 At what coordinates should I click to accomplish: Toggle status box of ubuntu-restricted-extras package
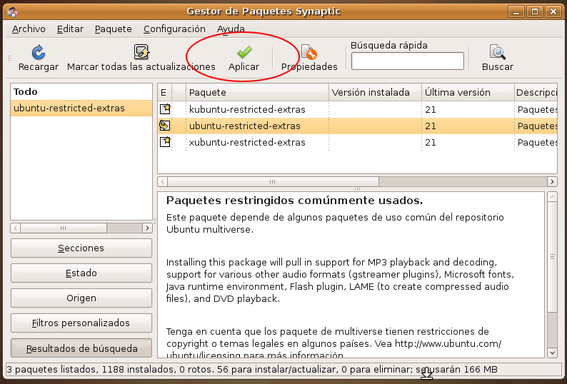165,126
